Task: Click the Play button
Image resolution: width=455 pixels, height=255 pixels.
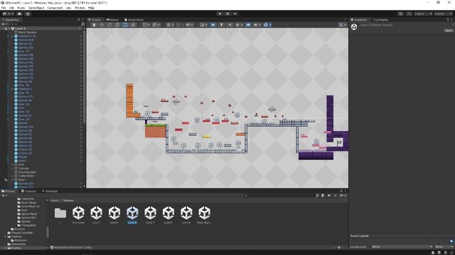Action: coord(220,13)
